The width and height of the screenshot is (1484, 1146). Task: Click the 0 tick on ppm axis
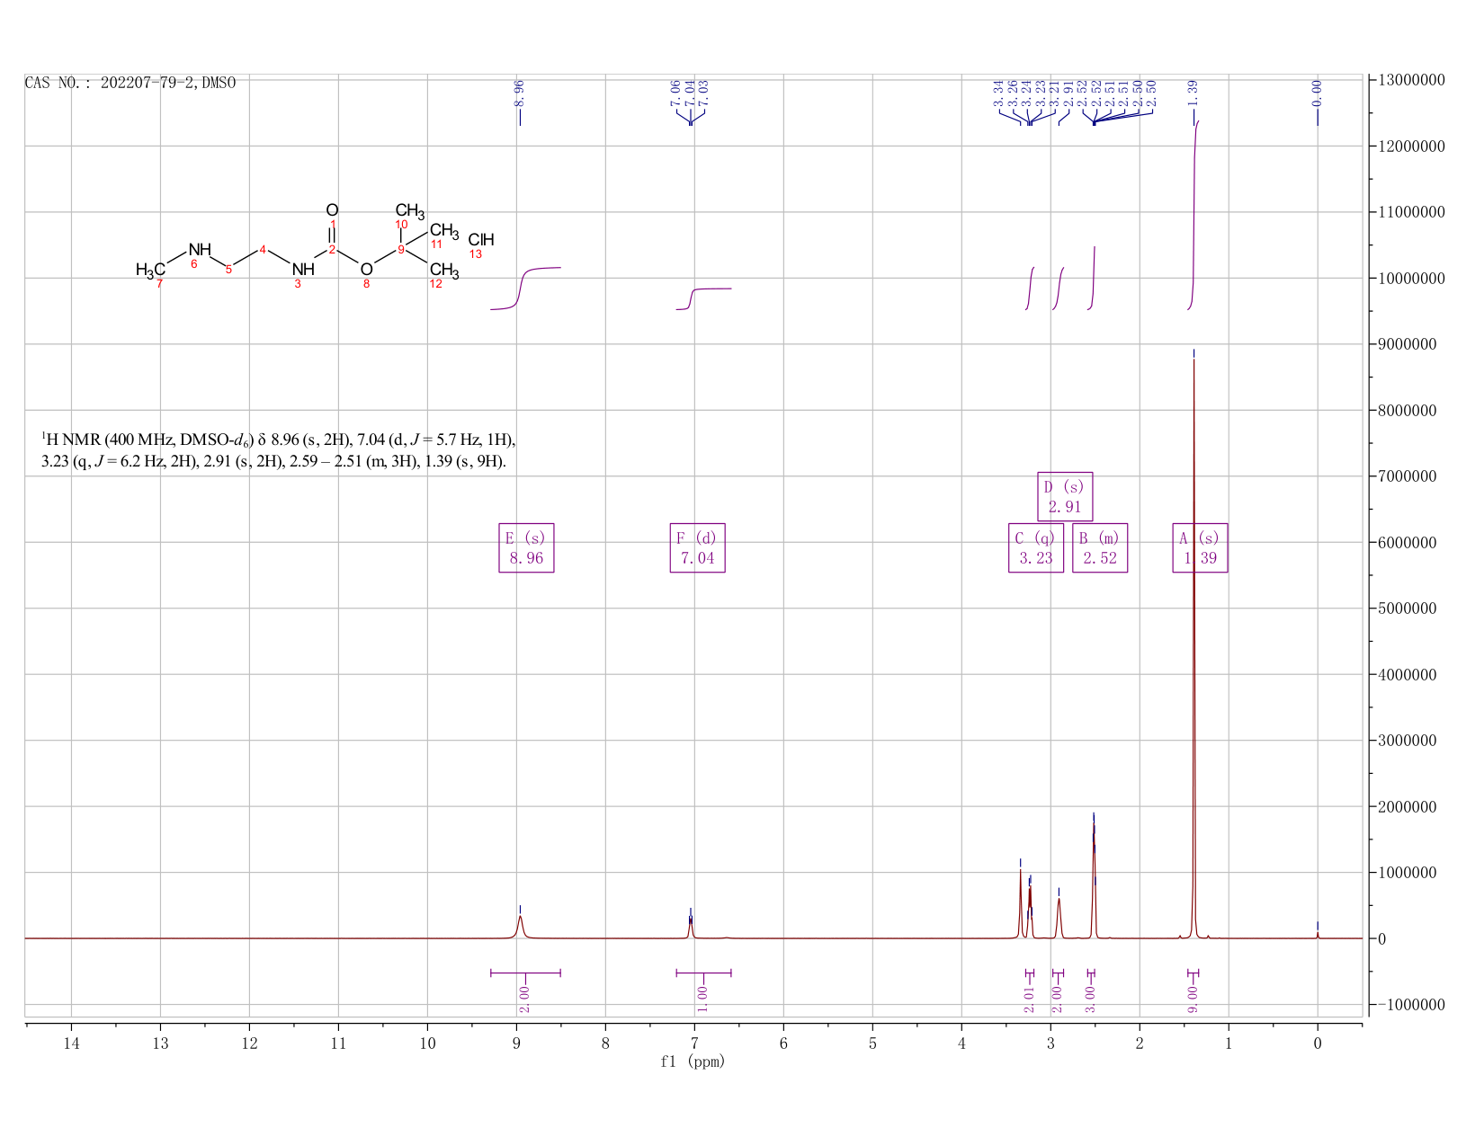coord(1318,1043)
